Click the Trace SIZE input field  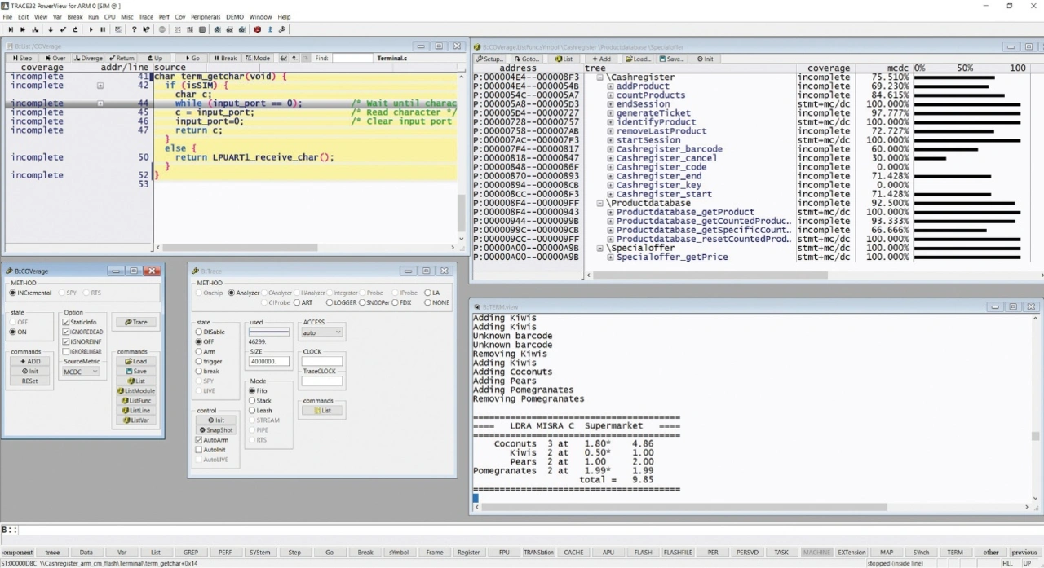pos(269,362)
